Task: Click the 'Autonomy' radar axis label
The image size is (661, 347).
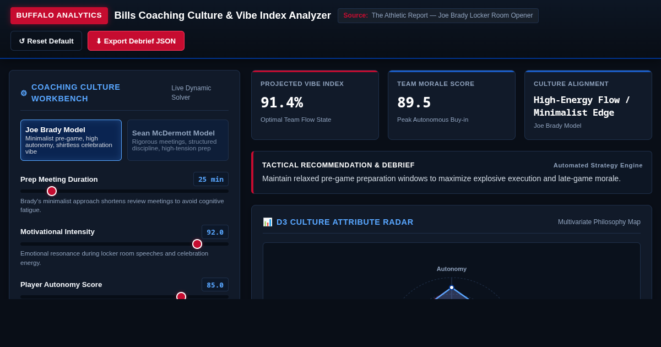Action: tap(452, 269)
